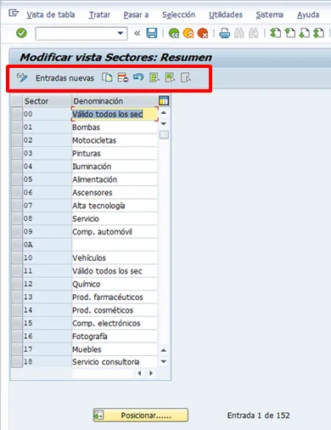The width and height of the screenshot is (331, 430).
Task: Open the Pasar a menu
Action: point(136,14)
